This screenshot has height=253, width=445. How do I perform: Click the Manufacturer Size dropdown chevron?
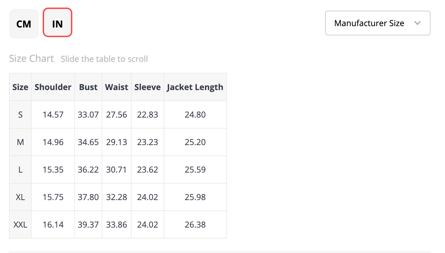(417, 23)
